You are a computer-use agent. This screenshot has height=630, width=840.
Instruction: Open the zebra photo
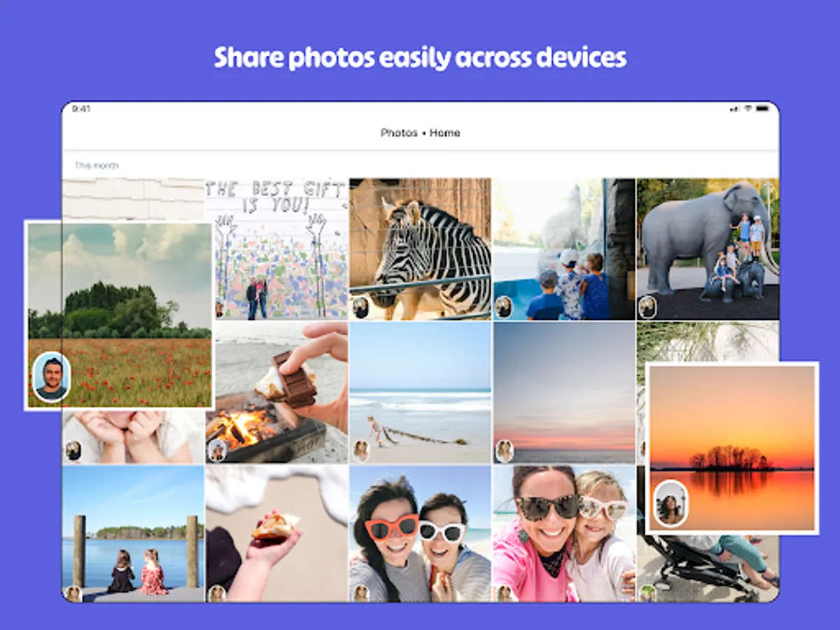[420, 249]
